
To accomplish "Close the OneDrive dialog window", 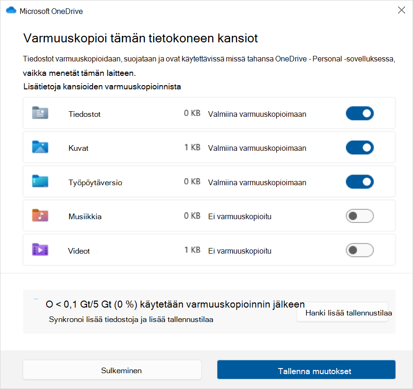I will coord(401,10).
